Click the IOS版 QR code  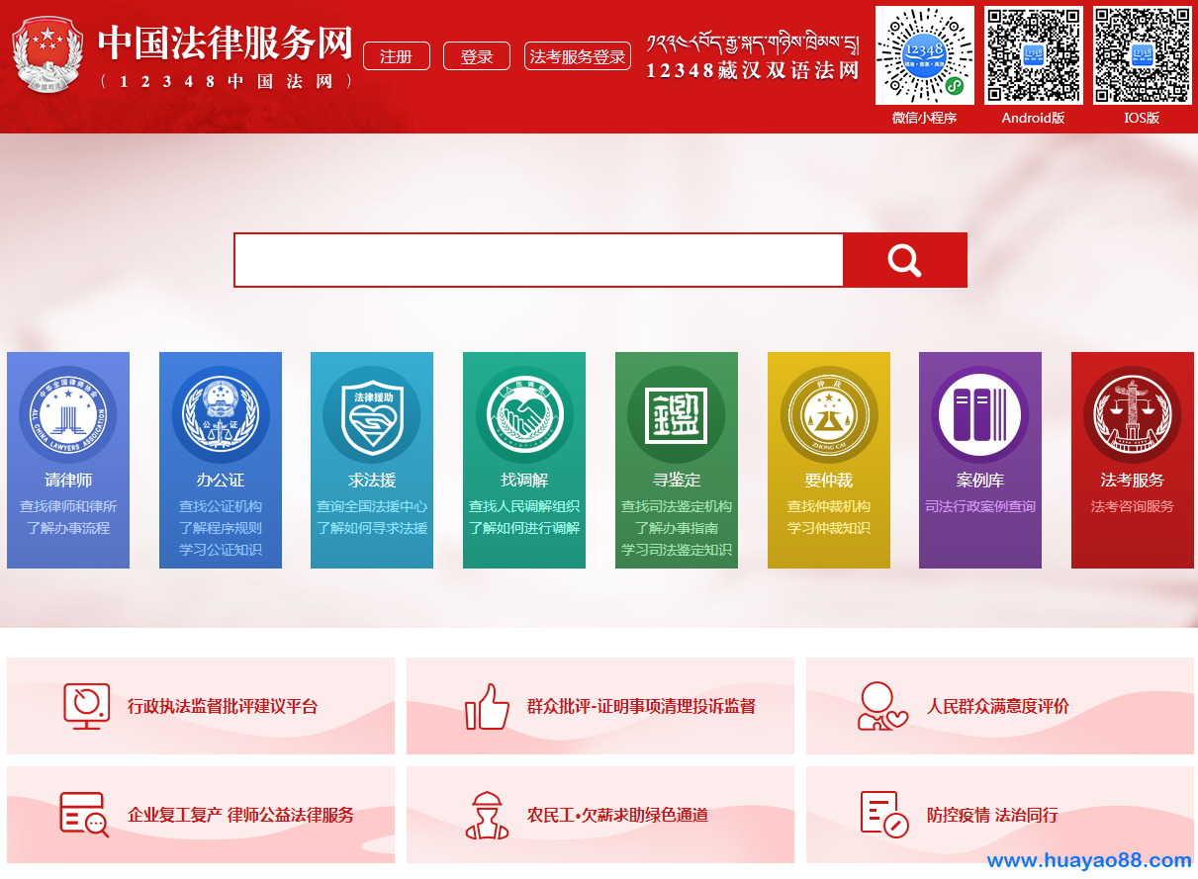click(x=1143, y=55)
